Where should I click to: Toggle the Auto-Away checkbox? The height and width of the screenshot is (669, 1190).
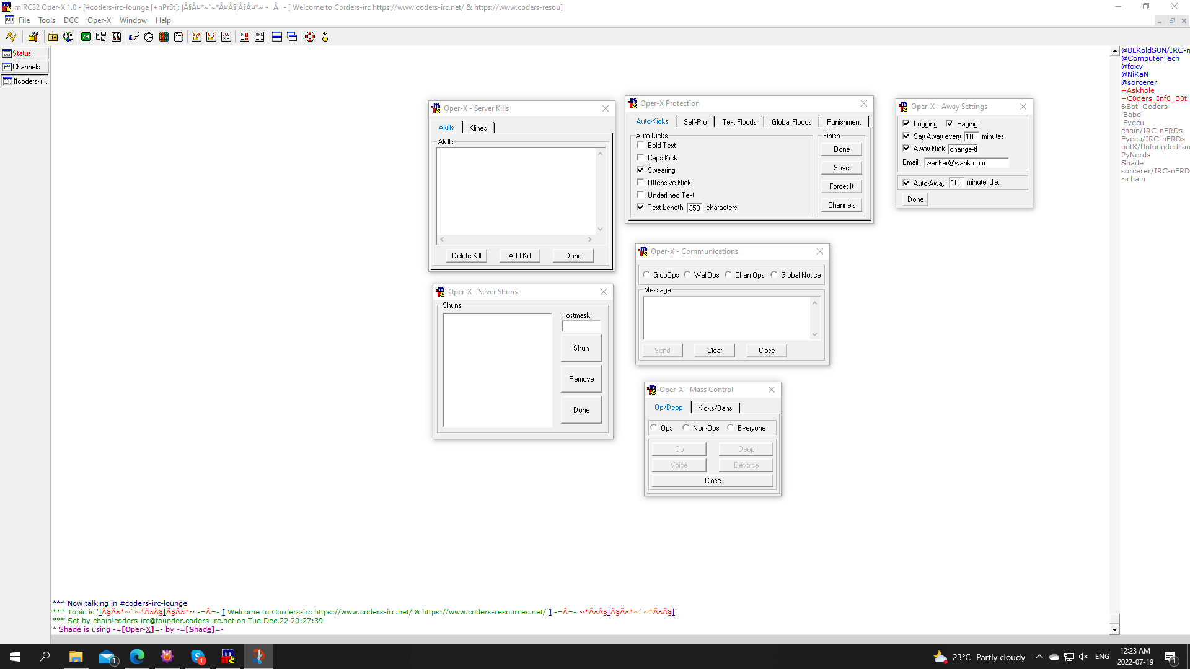coord(907,183)
